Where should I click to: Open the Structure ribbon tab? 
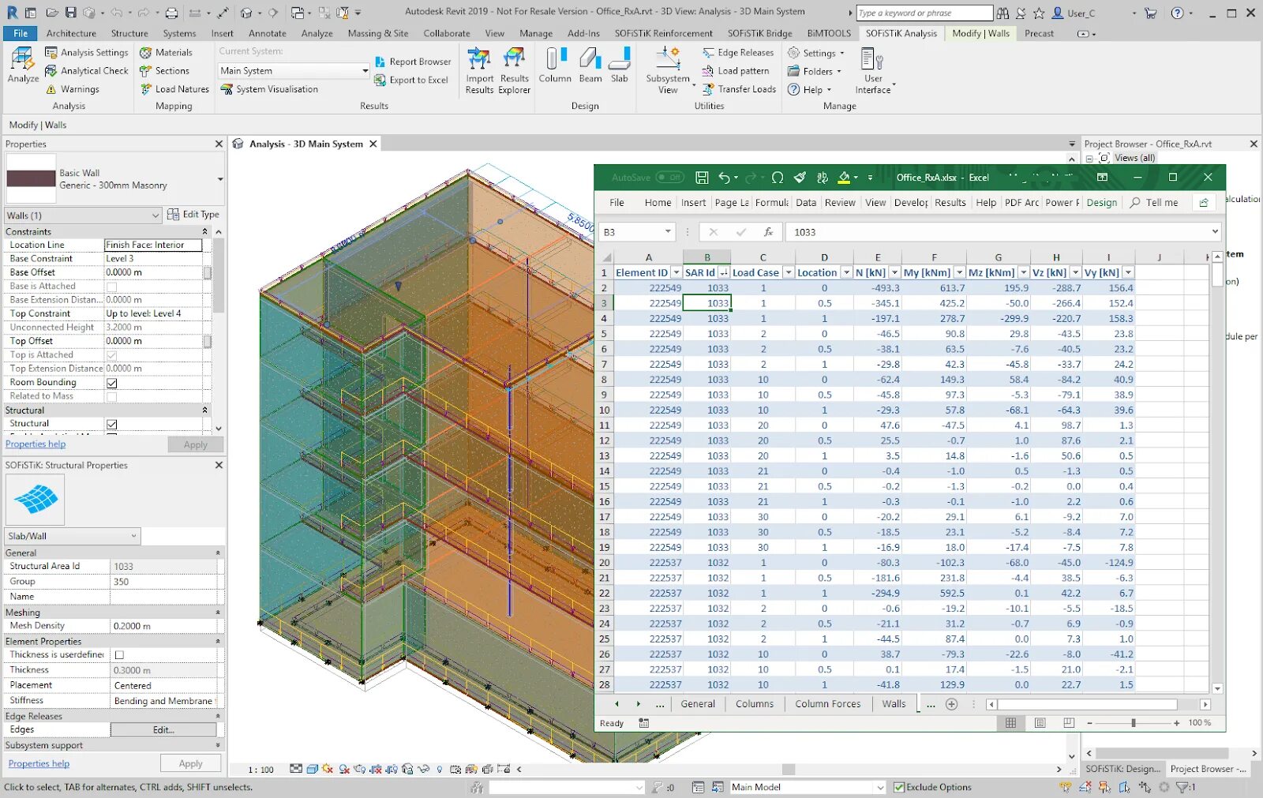[x=129, y=33]
